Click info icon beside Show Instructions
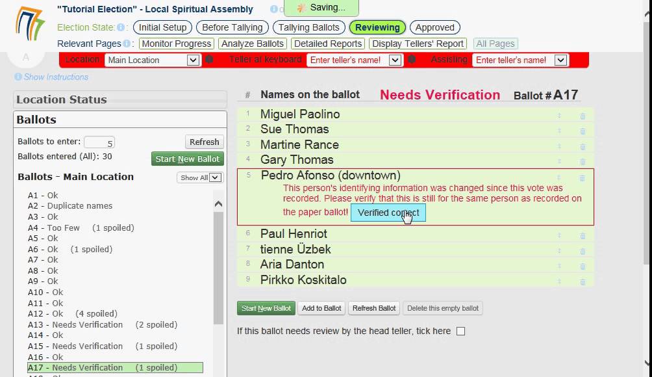 [18, 77]
